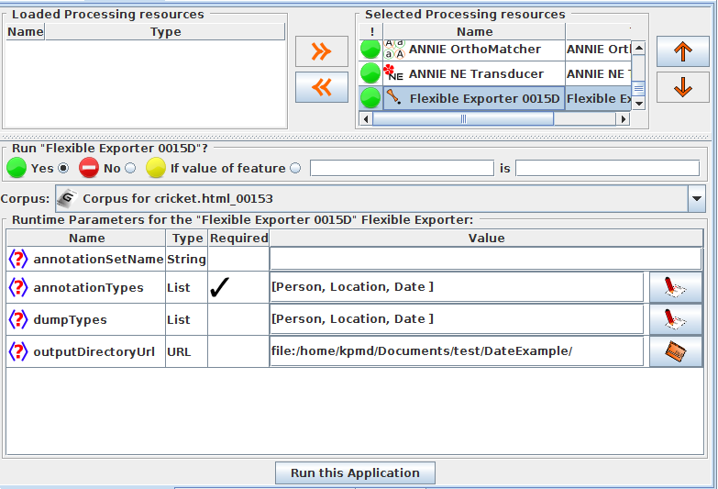Click the add resource right double-arrow button
718x489 pixels.
pyautogui.click(x=321, y=51)
